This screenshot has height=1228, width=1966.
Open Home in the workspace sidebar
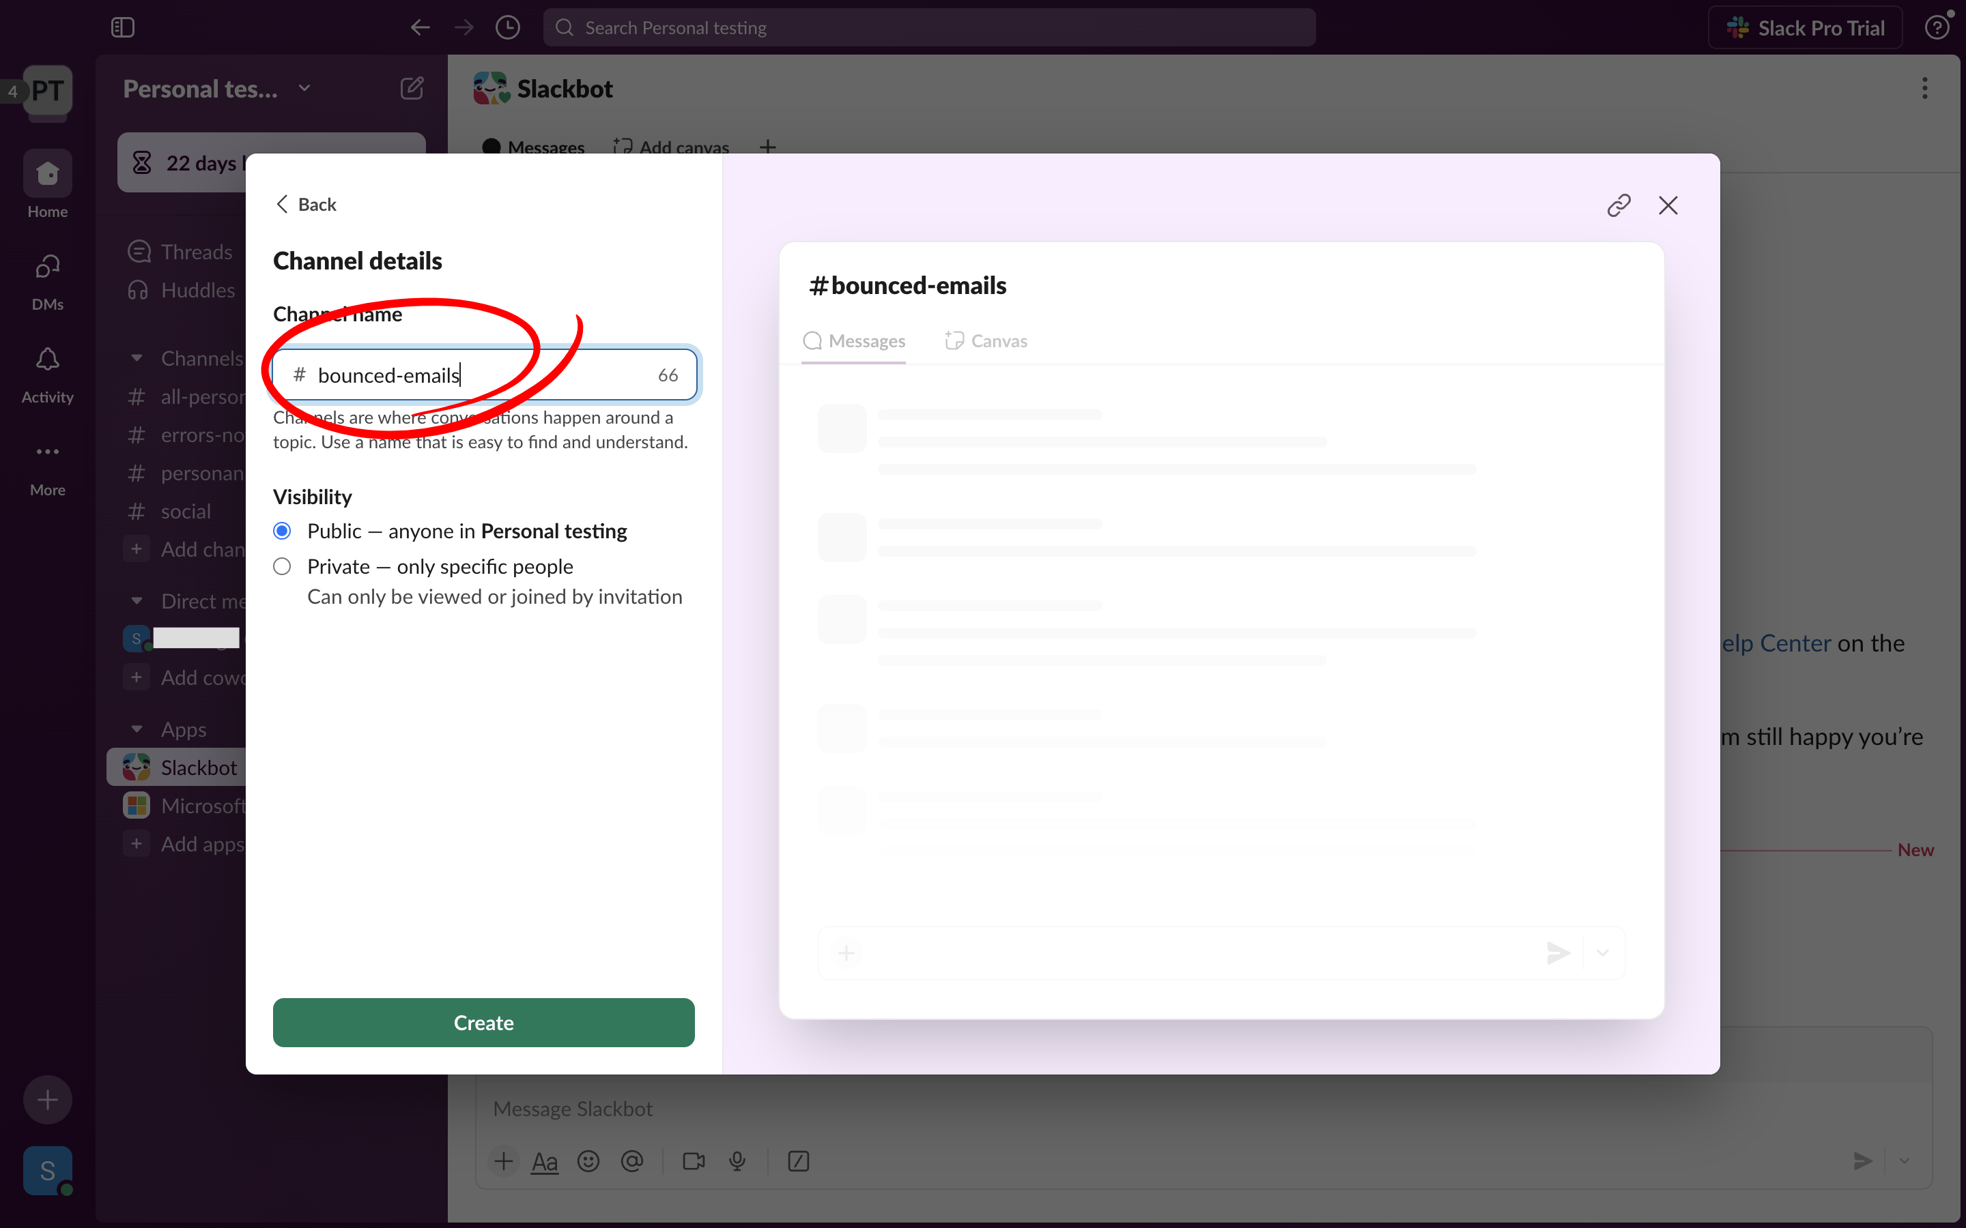[x=46, y=183]
